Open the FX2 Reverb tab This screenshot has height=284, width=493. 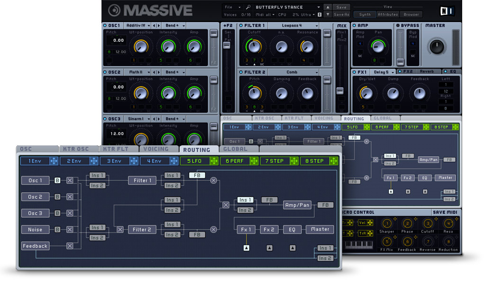419,71
